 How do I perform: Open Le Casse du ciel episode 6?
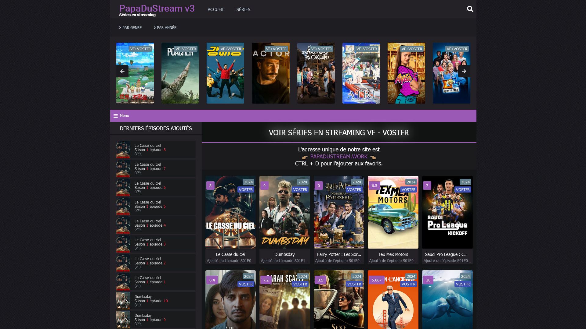pyautogui.click(x=156, y=187)
